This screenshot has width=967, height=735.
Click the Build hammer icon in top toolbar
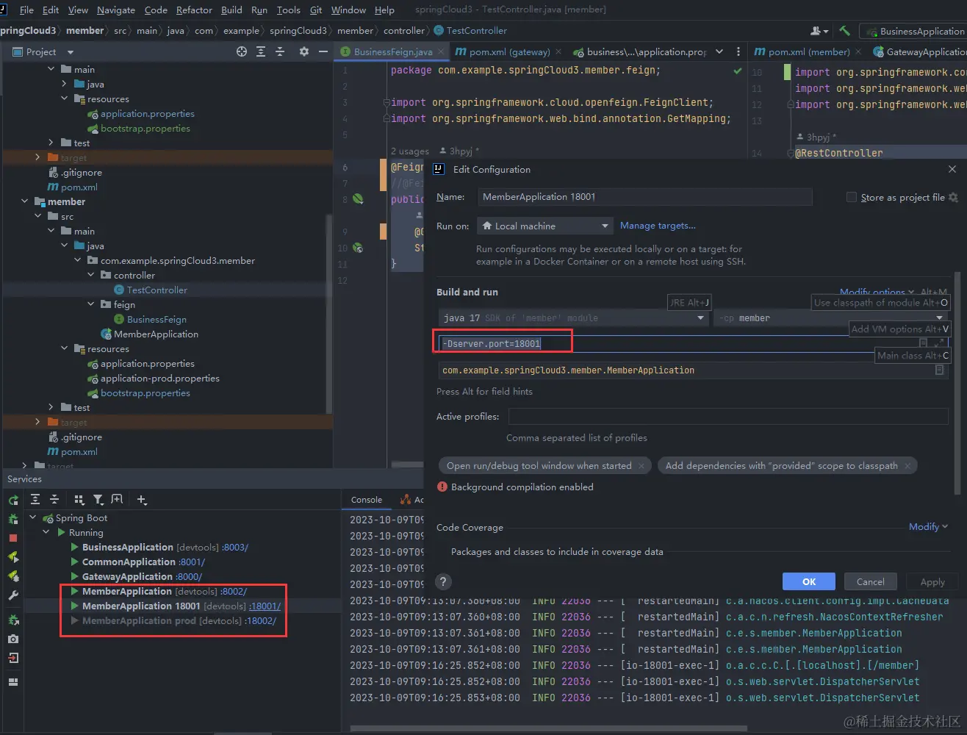point(844,31)
